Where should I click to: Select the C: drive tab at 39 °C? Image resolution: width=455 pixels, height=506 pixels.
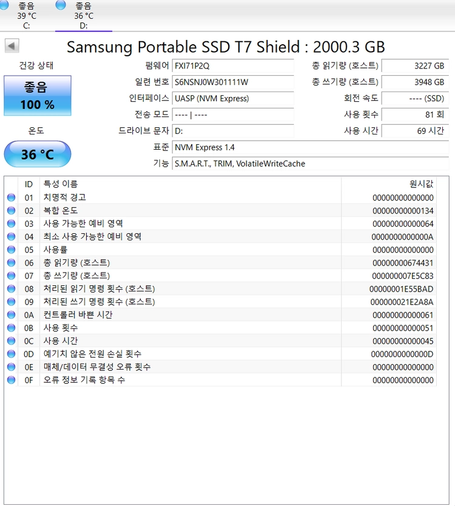point(27,15)
